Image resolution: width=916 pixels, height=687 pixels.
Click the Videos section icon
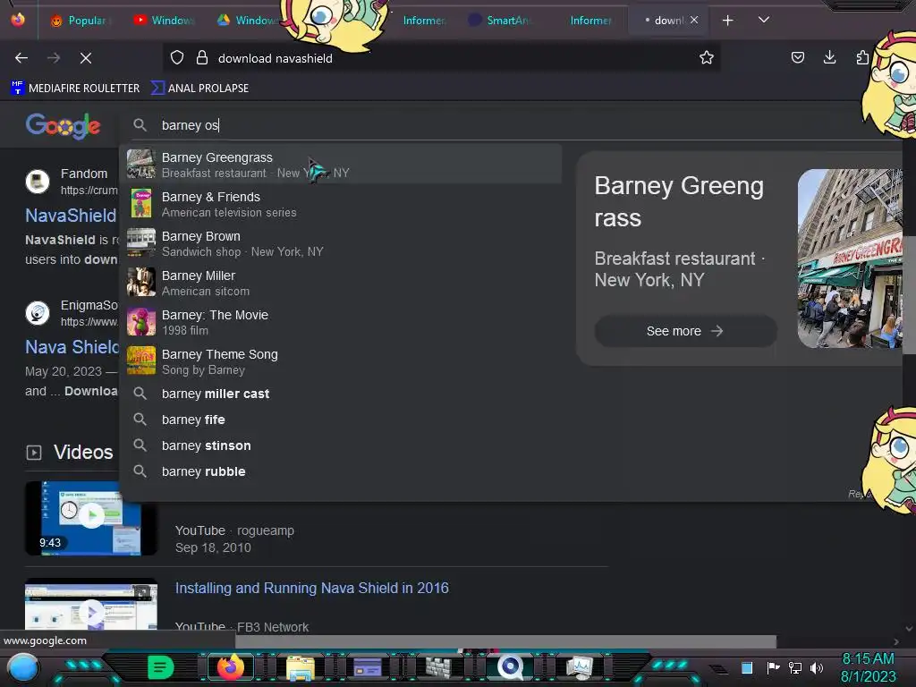point(34,452)
